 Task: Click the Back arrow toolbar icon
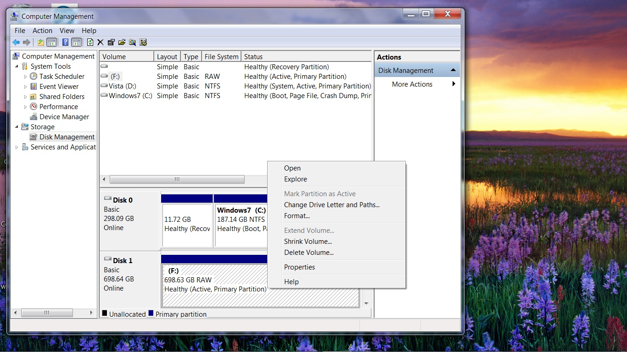16,43
